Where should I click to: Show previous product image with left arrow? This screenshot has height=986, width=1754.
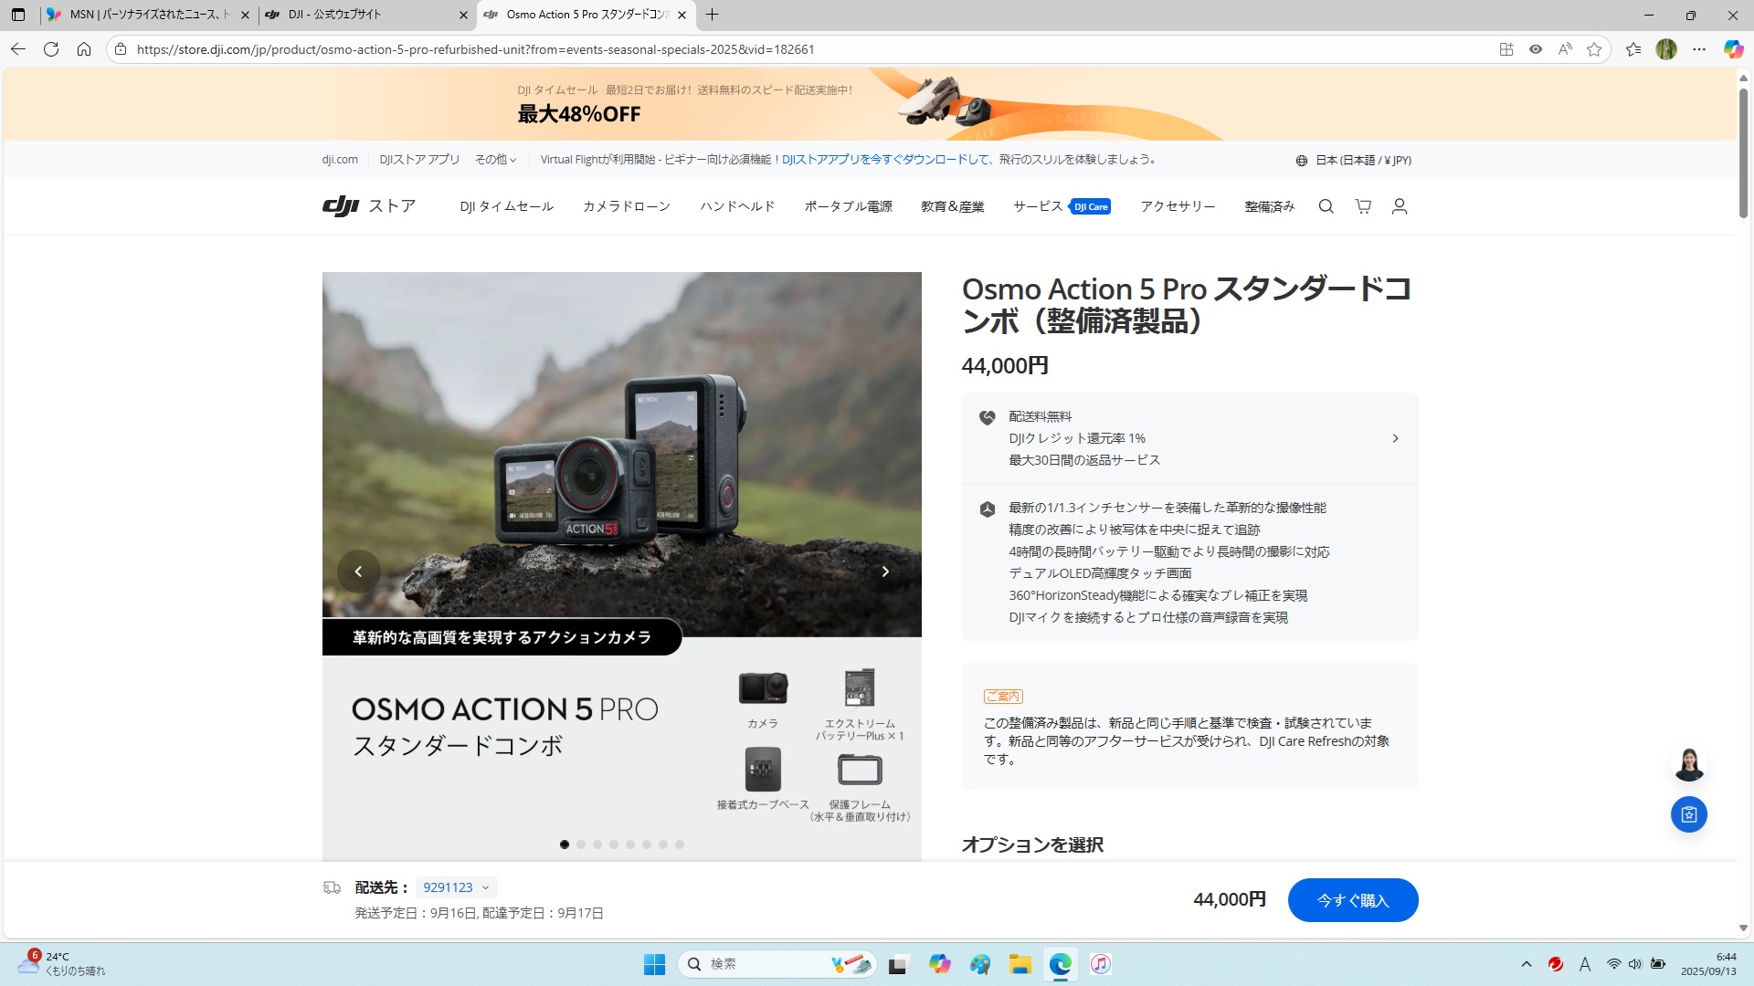coord(359,572)
